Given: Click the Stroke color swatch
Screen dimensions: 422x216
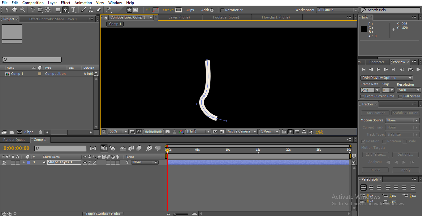Looking at the screenshot, I should [179, 10].
